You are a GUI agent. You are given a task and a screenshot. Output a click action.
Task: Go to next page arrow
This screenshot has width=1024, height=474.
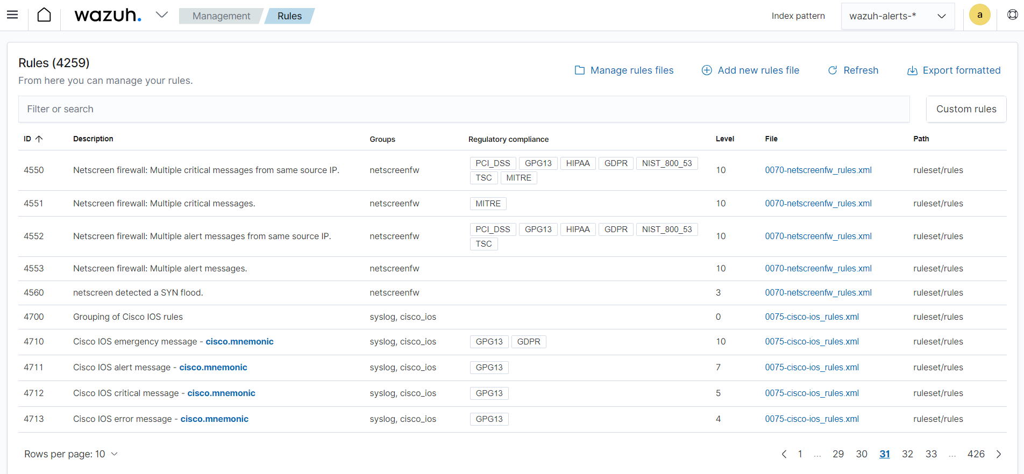coord(999,454)
